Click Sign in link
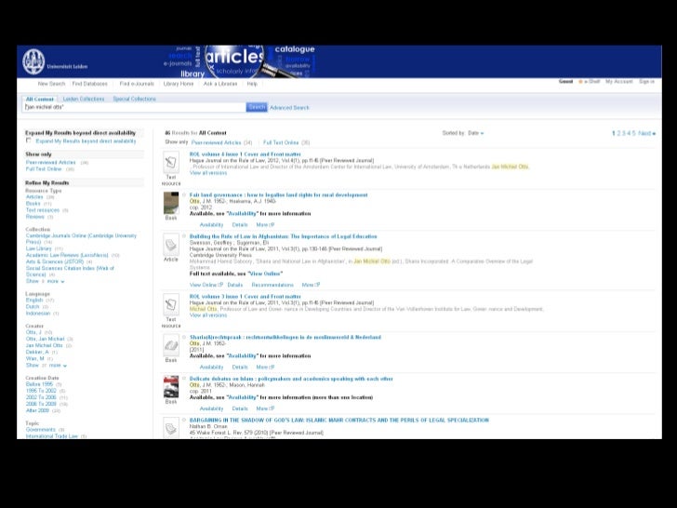 click(x=646, y=81)
